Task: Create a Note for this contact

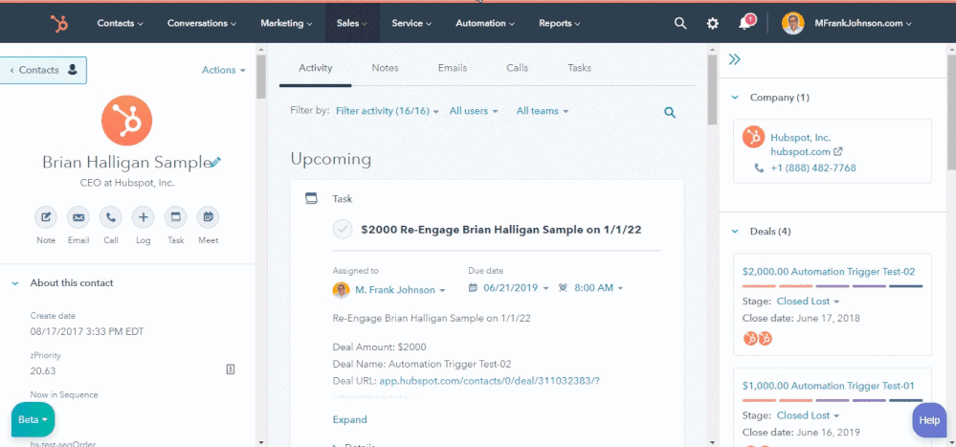Action: pos(46,217)
